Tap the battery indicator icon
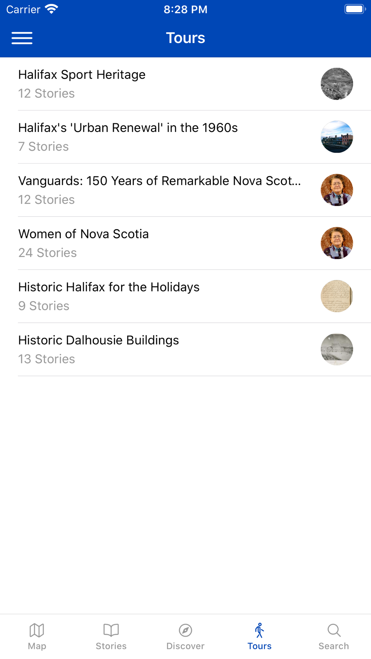Screen dimensions: 371x659 pos(355,9)
